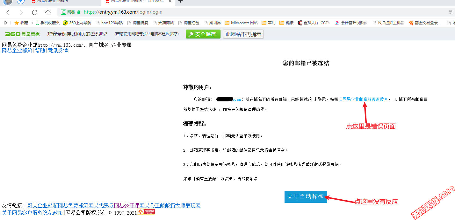Click the 立即全域解冻 button

pos(306,196)
